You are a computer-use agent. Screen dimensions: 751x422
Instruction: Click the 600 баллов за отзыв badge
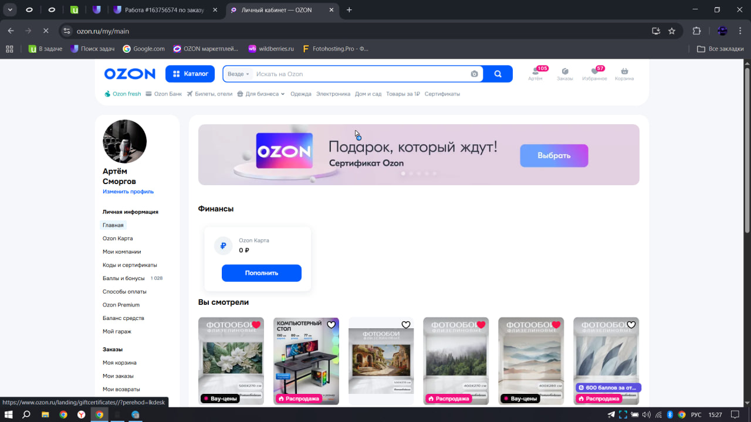pos(608,387)
